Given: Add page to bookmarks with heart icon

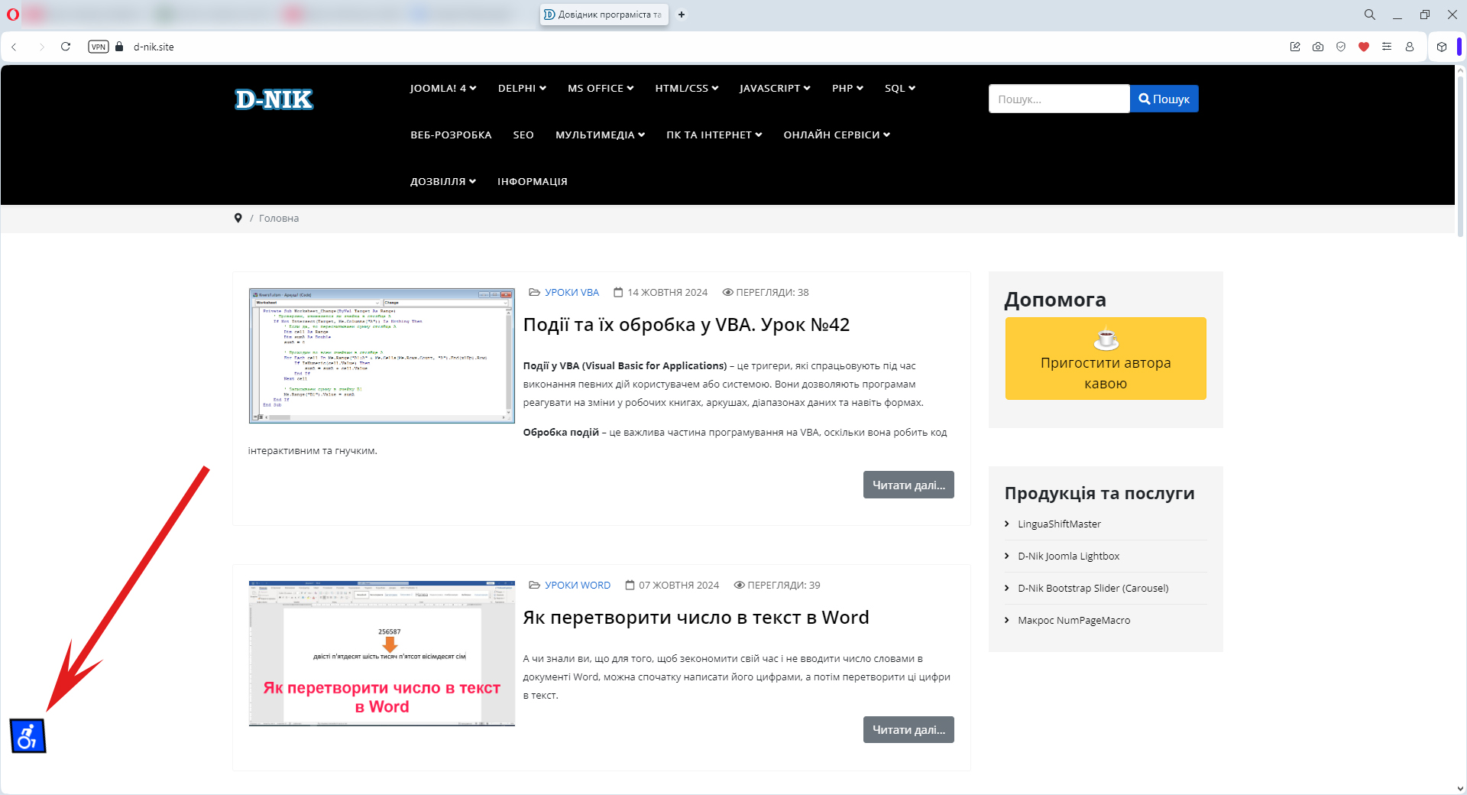Looking at the screenshot, I should pyautogui.click(x=1364, y=47).
